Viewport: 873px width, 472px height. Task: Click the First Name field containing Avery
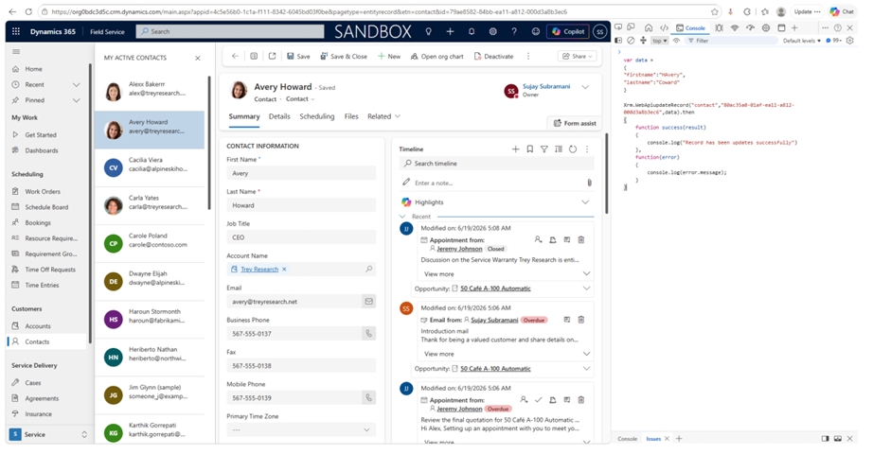point(301,173)
